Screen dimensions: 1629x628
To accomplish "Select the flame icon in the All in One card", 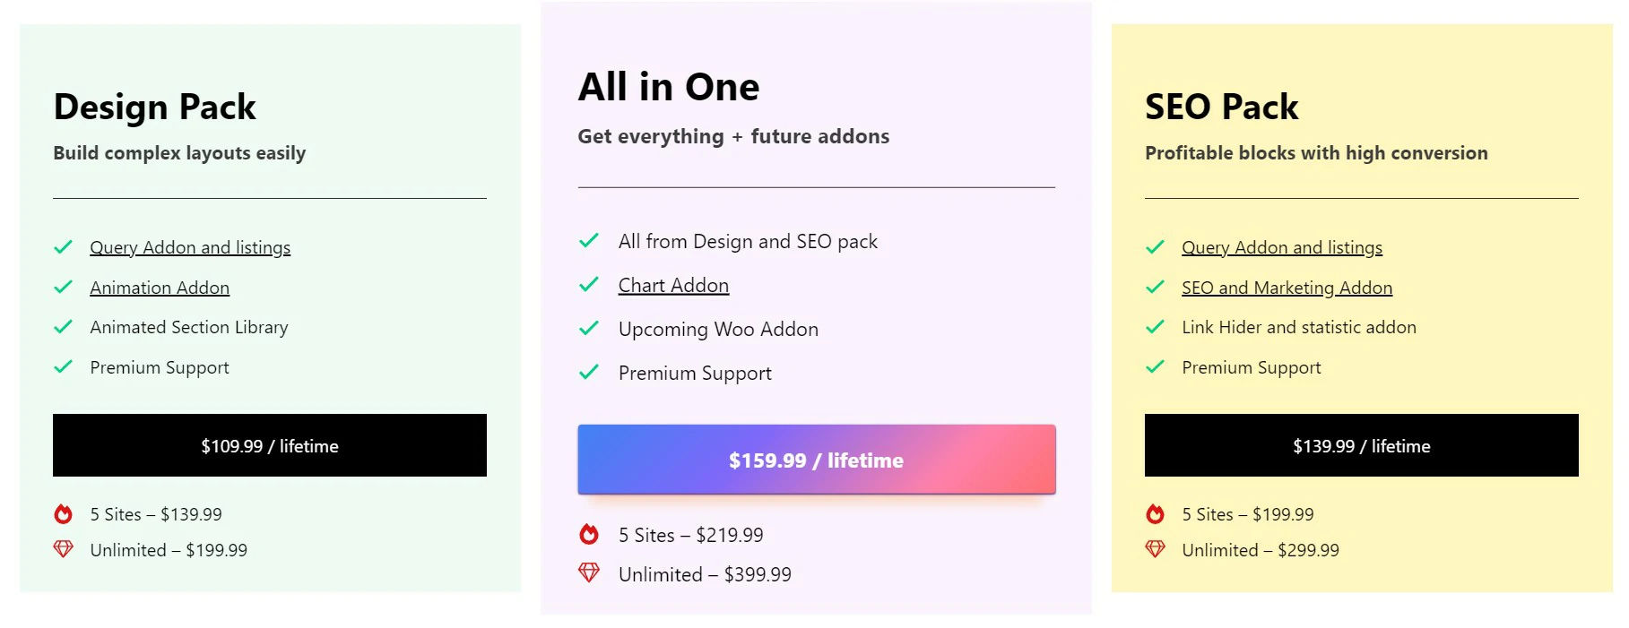I will tap(589, 535).
